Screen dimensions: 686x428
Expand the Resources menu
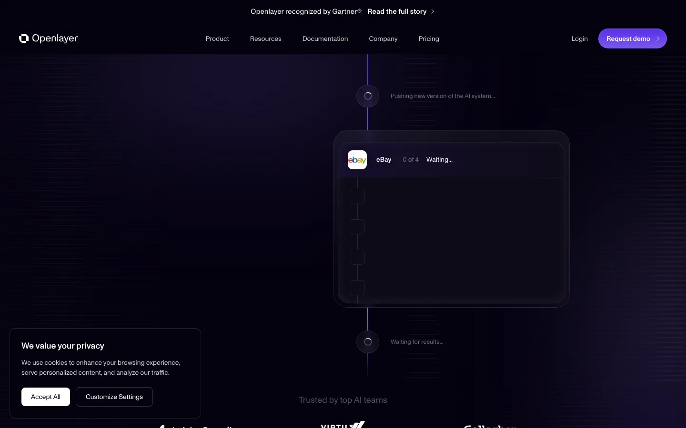click(x=266, y=39)
